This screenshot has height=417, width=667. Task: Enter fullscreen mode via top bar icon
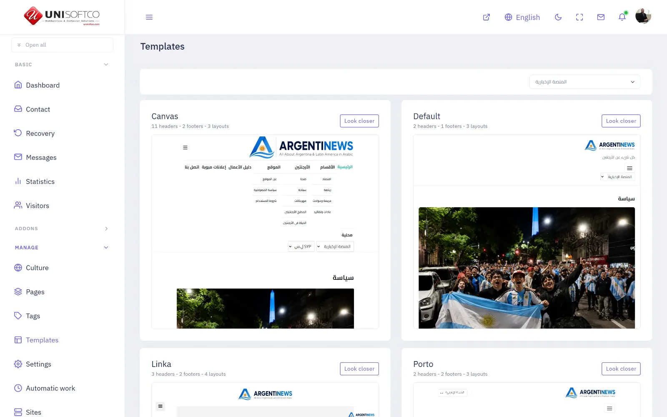(x=579, y=17)
